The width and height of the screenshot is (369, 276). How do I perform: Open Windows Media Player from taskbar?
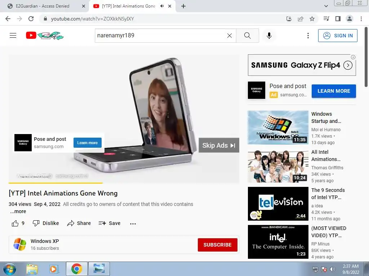click(53, 269)
